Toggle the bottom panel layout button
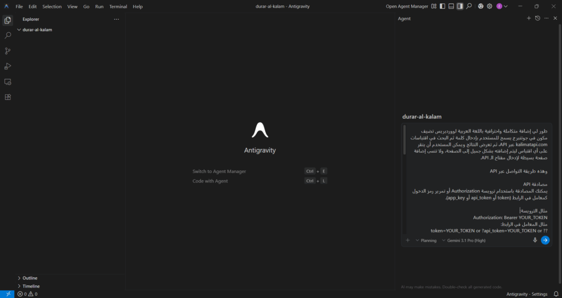This screenshot has width=562, height=298. [x=451, y=6]
